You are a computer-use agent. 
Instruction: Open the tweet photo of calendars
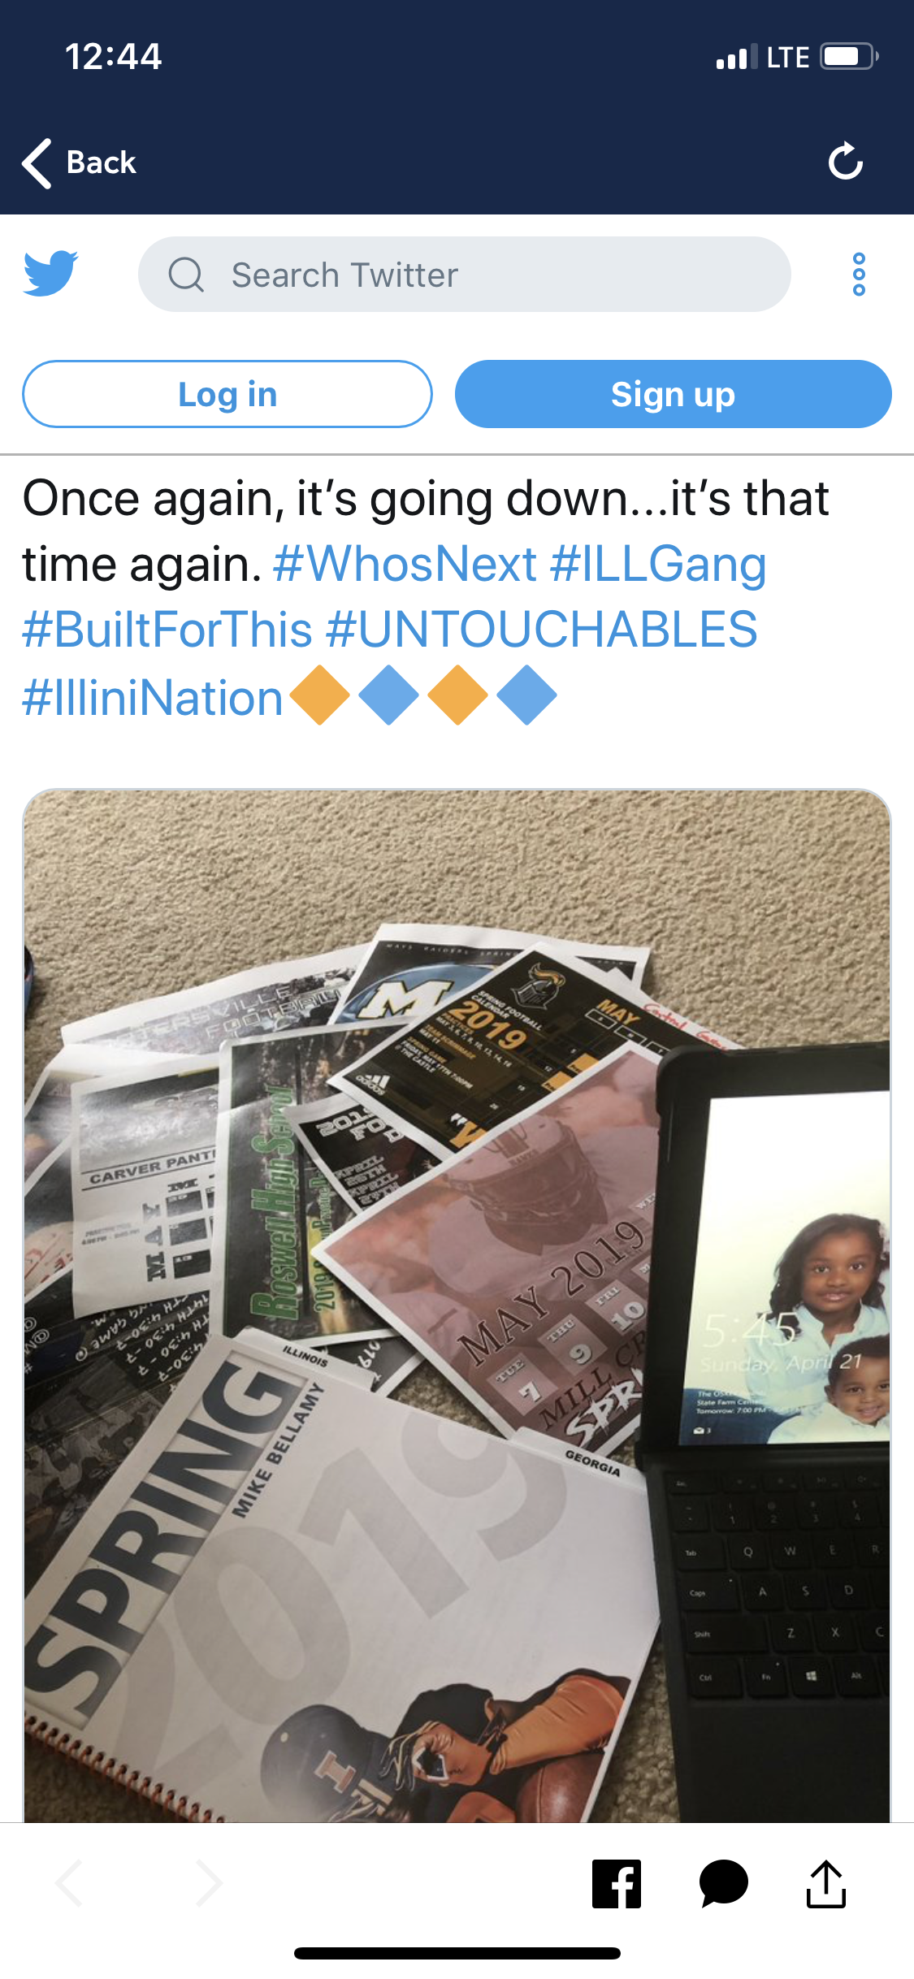pos(457,1305)
